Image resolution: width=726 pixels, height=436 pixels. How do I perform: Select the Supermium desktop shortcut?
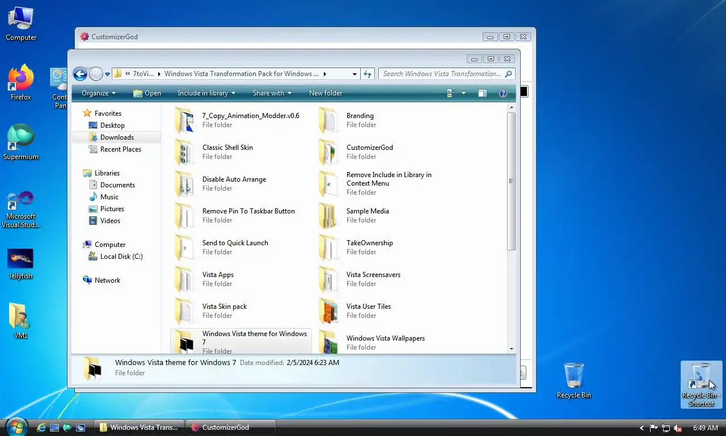[x=21, y=142]
